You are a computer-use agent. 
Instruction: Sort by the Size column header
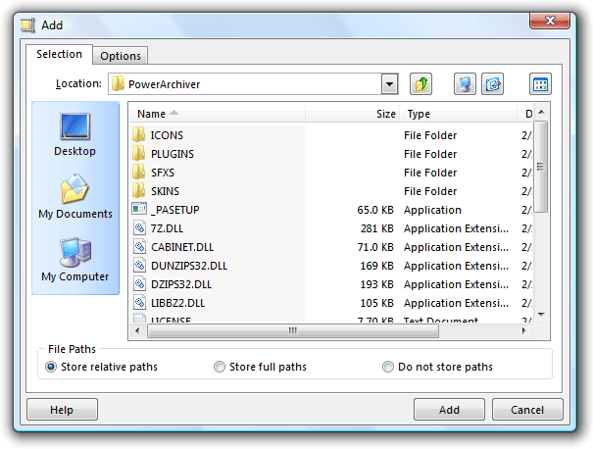click(353, 114)
